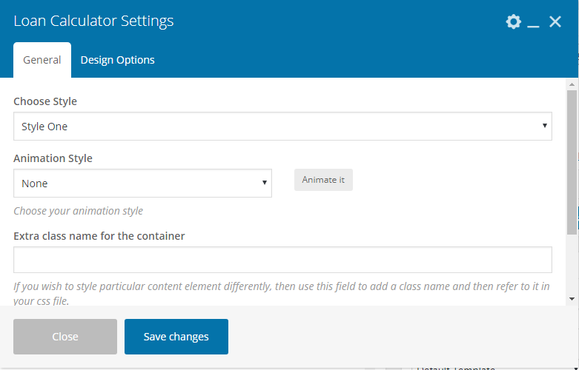Click the Save changes button
This screenshot has width=579, height=370.
click(x=176, y=337)
